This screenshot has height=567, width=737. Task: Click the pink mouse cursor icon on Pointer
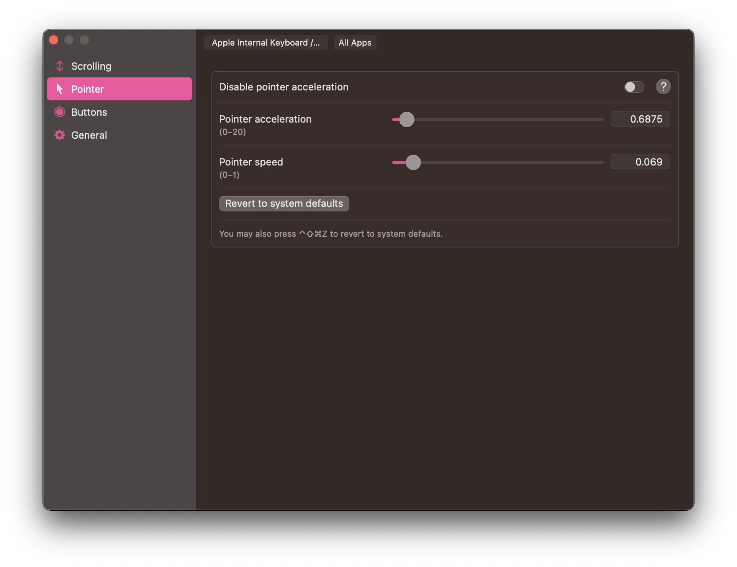60,89
